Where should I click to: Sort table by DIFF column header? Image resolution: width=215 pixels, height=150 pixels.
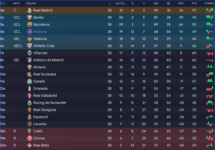tap(181, 4)
